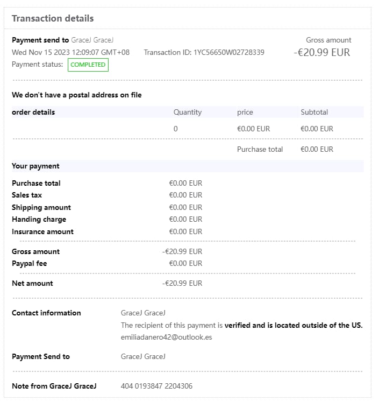
Task: Click the Net amount label
Action: click(x=32, y=283)
